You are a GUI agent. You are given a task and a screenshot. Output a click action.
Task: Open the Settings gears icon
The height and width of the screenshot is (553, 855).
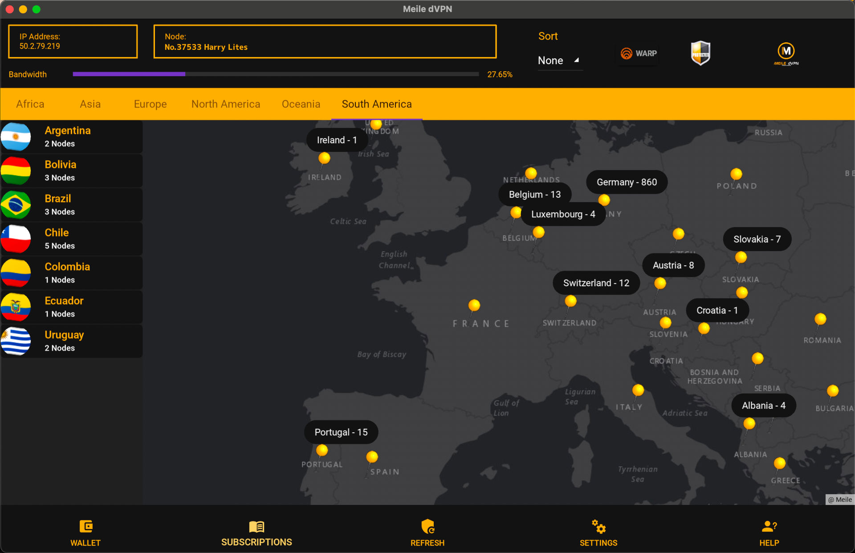[598, 527]
